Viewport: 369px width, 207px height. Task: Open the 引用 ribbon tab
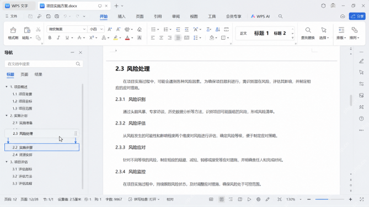[158, 16]
